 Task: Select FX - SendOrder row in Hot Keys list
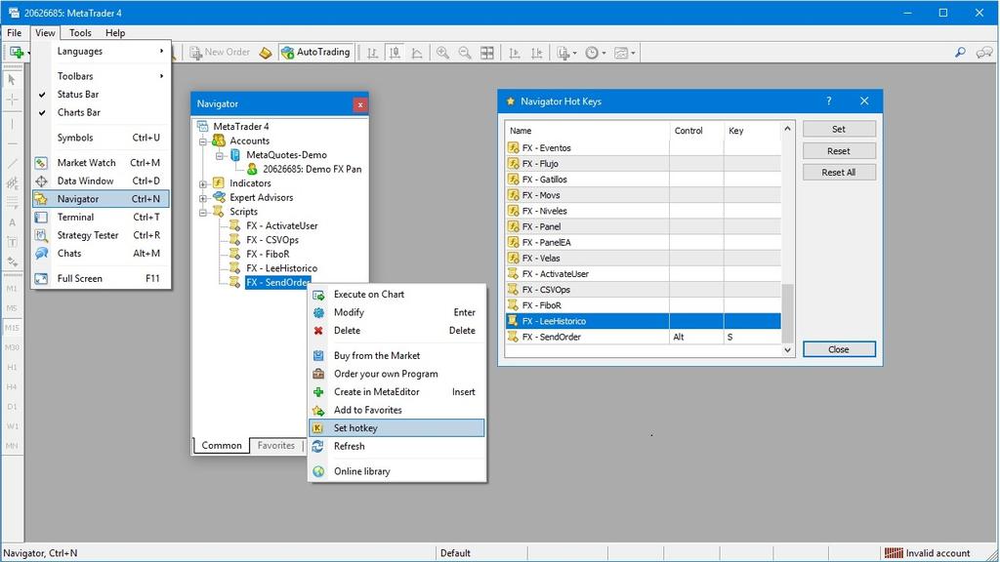(x=643, y=337)
